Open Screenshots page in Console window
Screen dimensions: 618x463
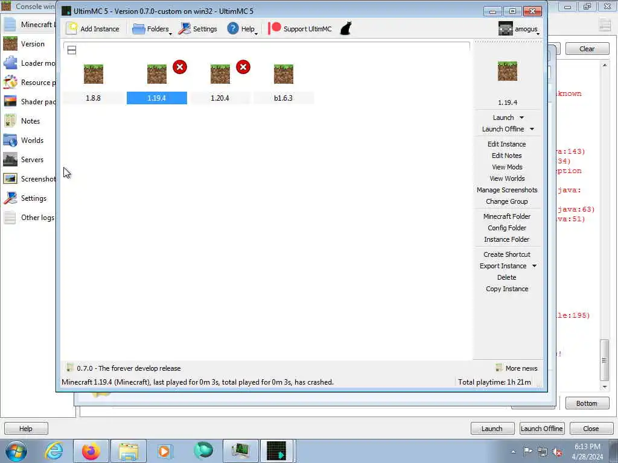point(28,178)
